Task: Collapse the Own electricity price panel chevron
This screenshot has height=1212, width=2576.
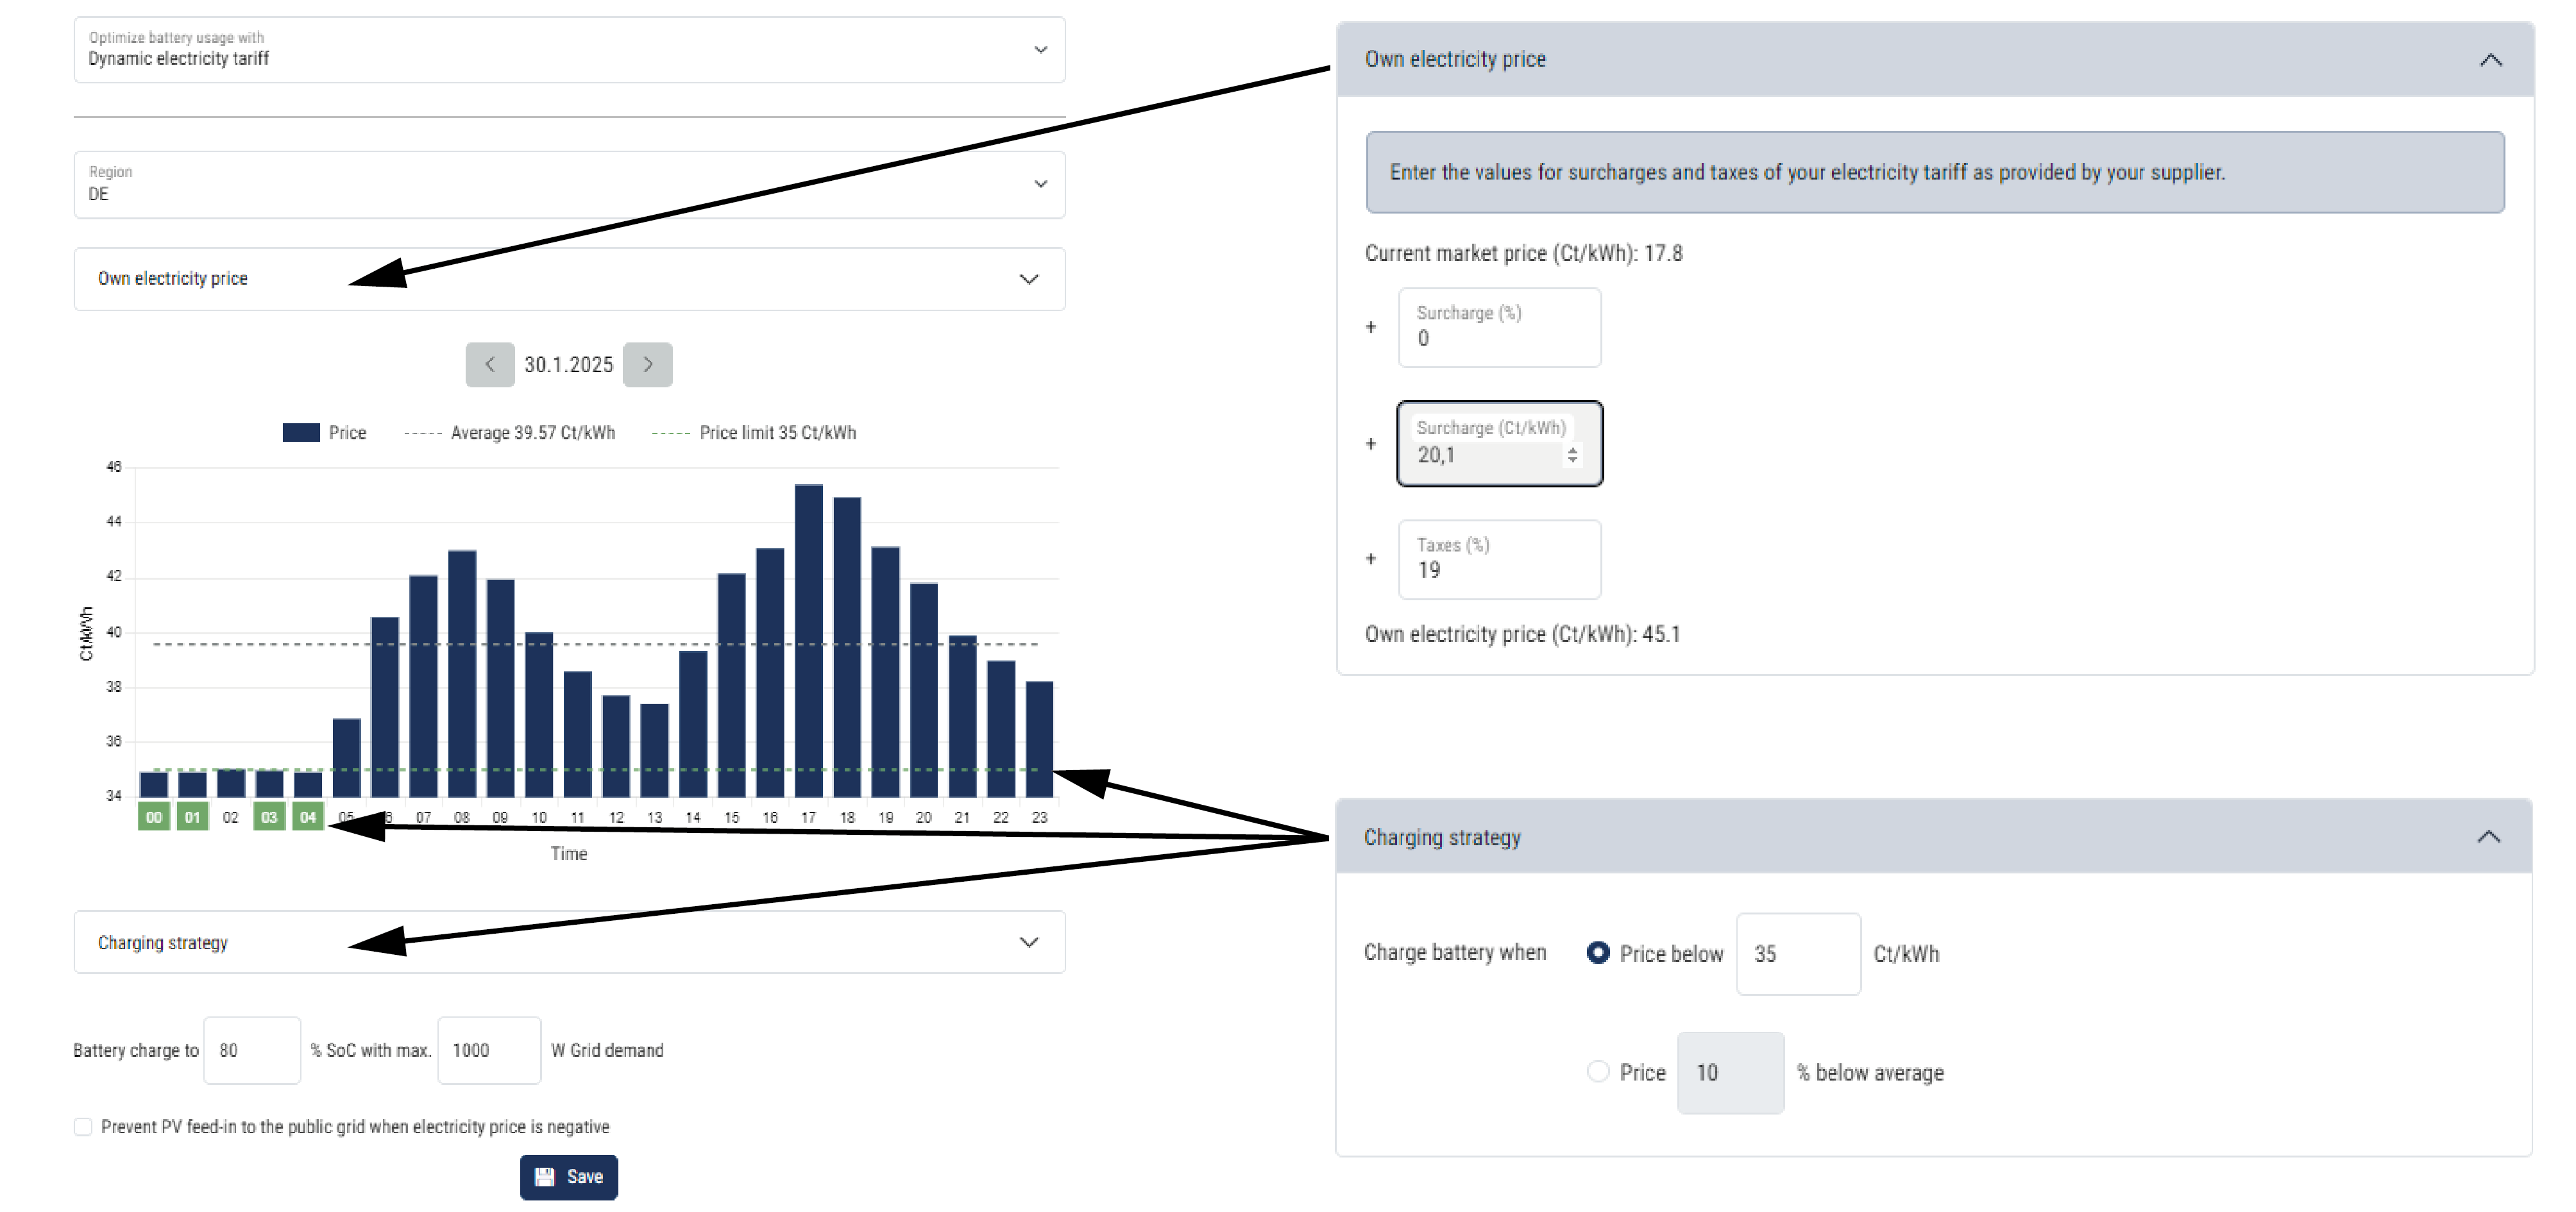Action: coord(2490,60)
